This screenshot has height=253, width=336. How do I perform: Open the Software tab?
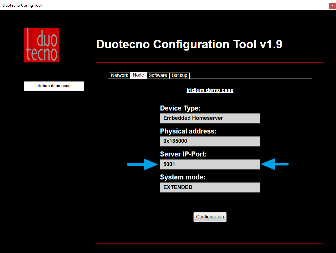(158, 75)
